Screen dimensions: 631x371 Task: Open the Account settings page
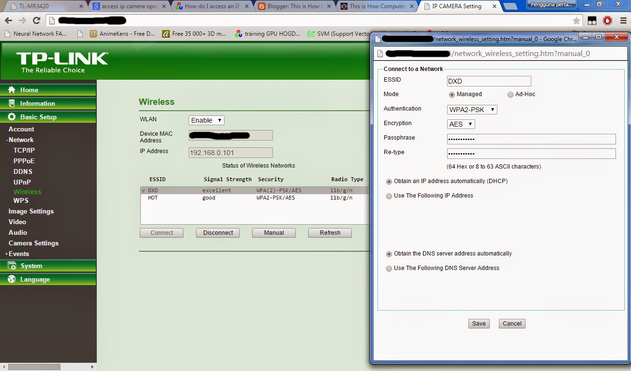(x=21, y=129)
